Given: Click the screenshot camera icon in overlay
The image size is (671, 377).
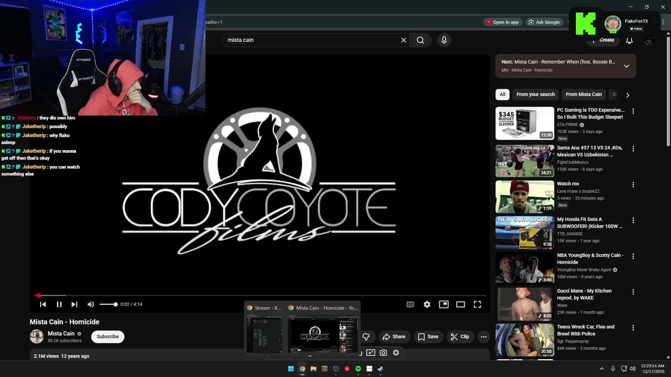Looking at the screenshot, I should click(x=383, y=353).
